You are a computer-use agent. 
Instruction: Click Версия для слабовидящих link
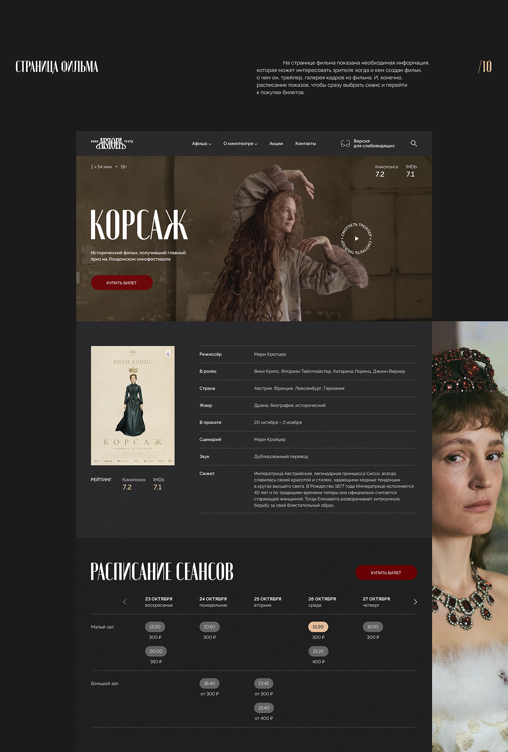point(374,144)
